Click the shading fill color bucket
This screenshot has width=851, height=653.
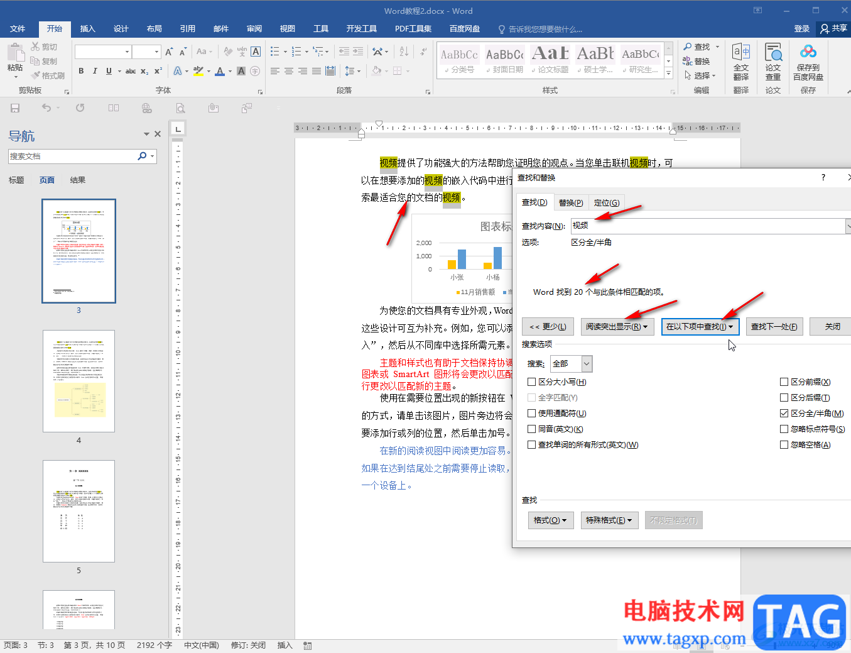pyautogui.click(x=376, y=71)
